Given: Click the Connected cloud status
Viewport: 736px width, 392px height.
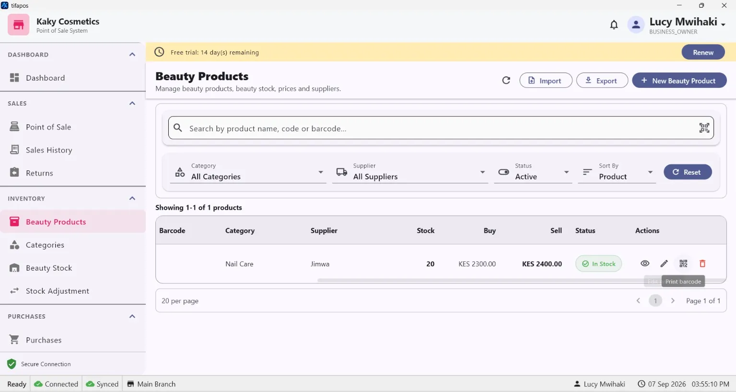Looking at the screenshot, I should pyautogui.click(x=56, y=384).
